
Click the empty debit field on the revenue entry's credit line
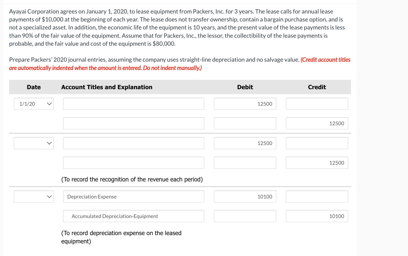[x=245, y=163]
